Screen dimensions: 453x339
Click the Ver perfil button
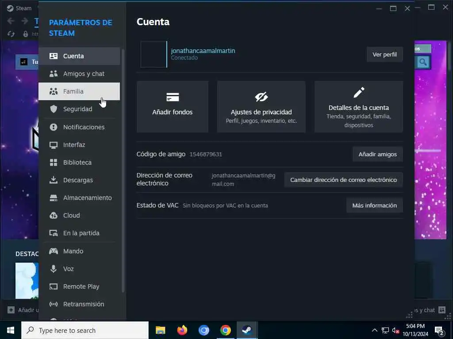point(384,54)
